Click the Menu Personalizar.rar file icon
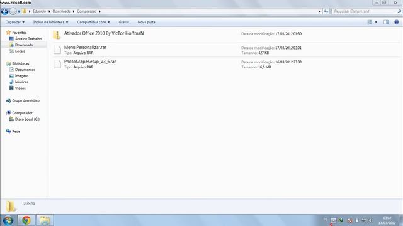The width and height of the screenshot is (403, 226). pyautogui.click(x=57, y=50)
